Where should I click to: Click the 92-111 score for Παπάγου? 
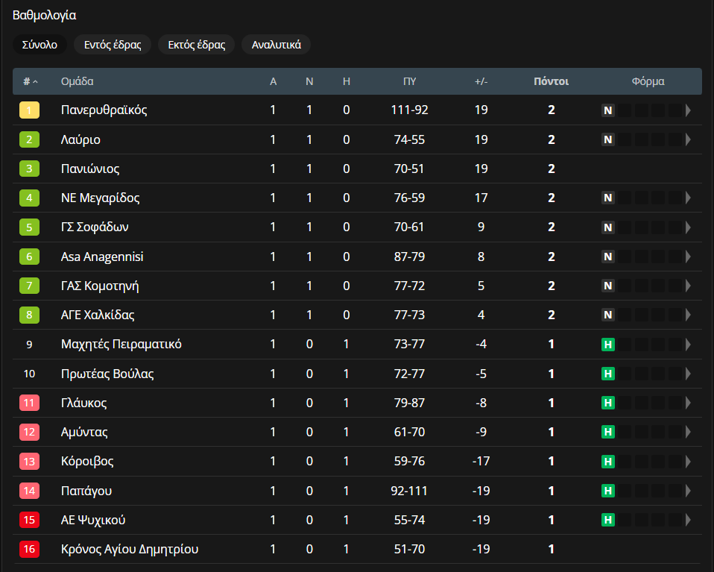pyautogui.click(x=409, y=491)
